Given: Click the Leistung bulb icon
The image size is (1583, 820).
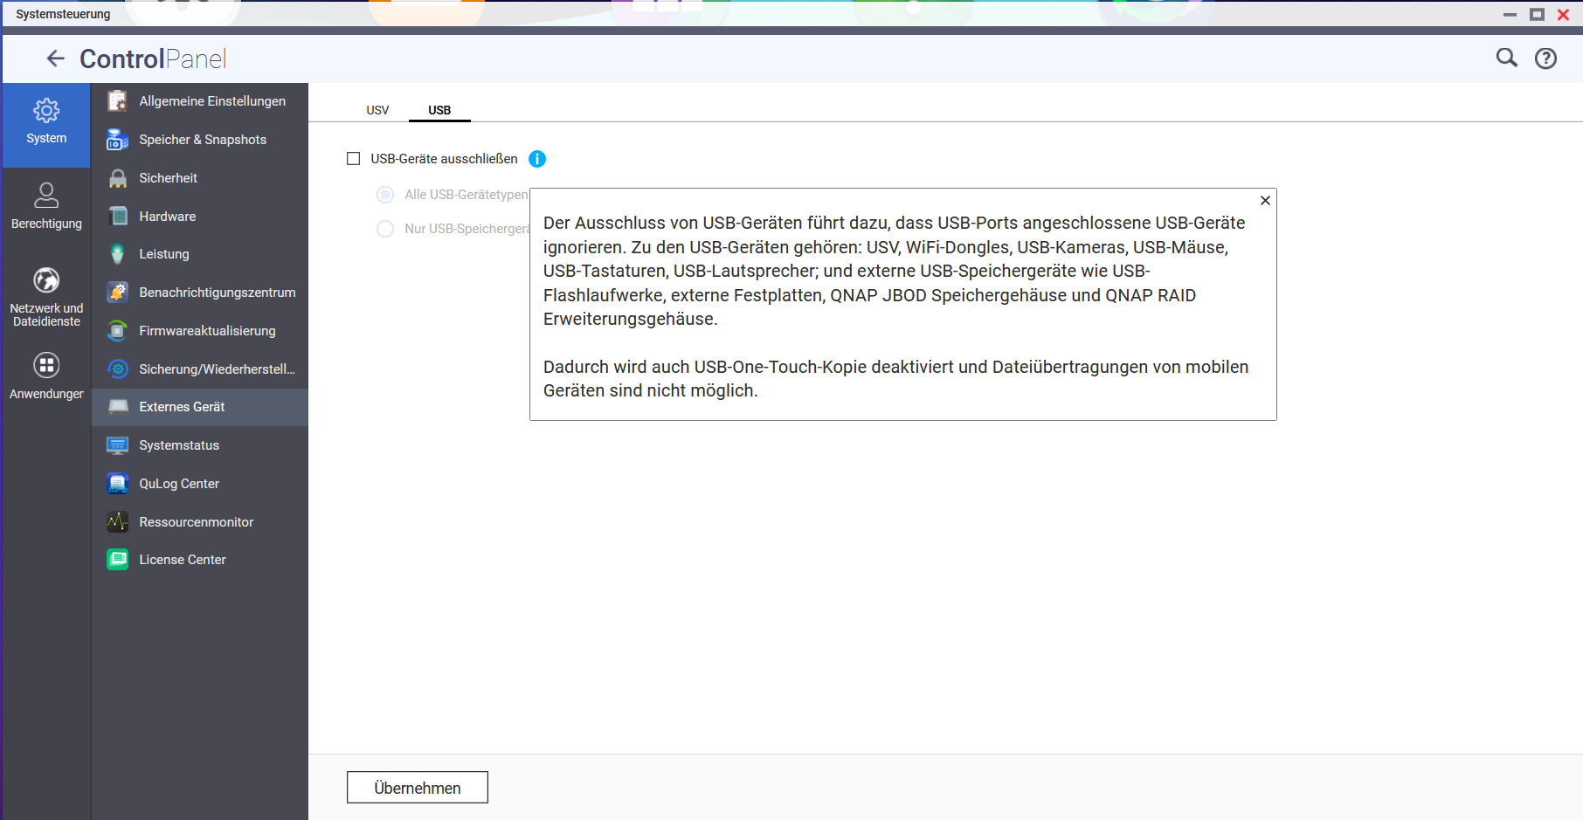Looking at the screenshot, I should point(118,254).
